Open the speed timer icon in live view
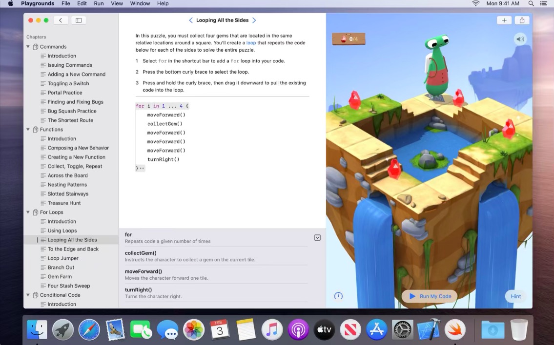Screen dimensions: 554x345 click(338, 296)
